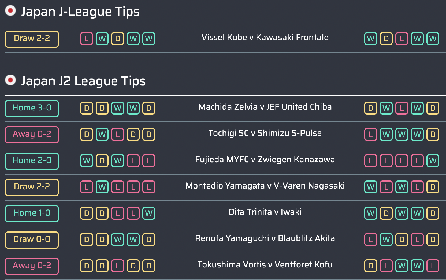The image size is (446, 280).
Task: Open the Oita Trinita v Iwaki fixture
Action: (x=265, y=212)
